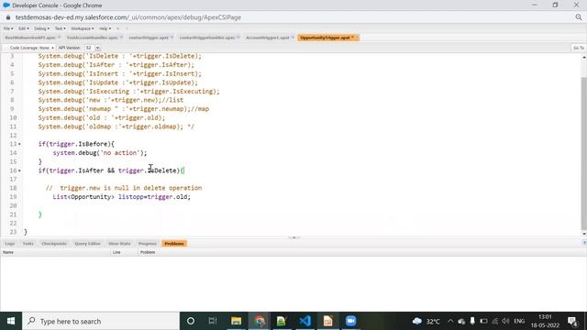The height and width of the screenshot is (330, 587).
Task: Open the Debug menu
Action: pos(41,28)
